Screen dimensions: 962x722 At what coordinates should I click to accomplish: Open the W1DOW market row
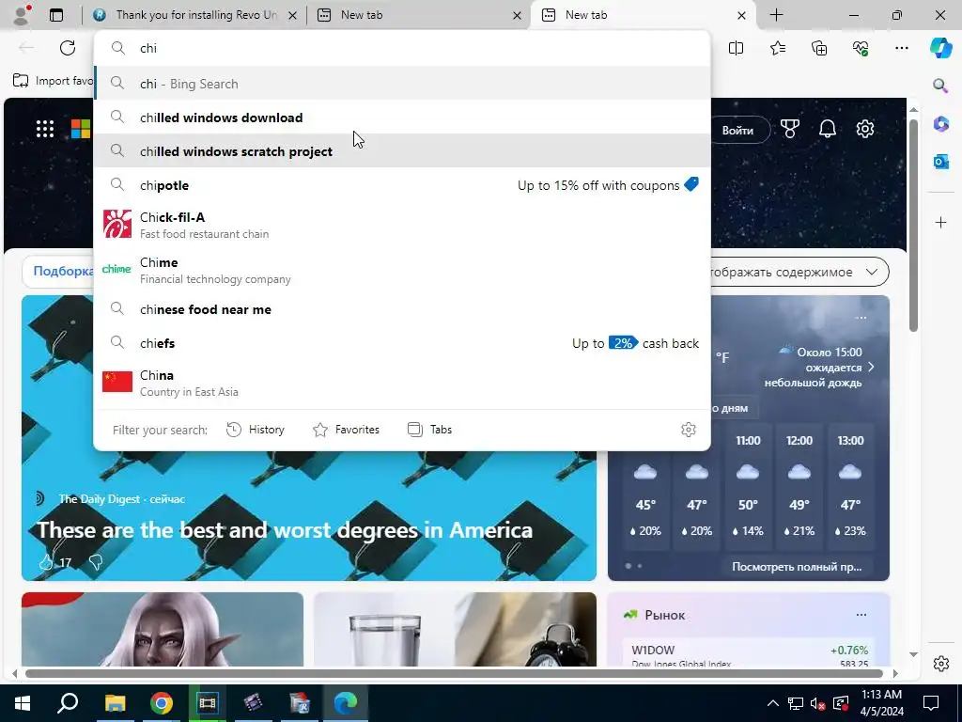pos(750,655)
